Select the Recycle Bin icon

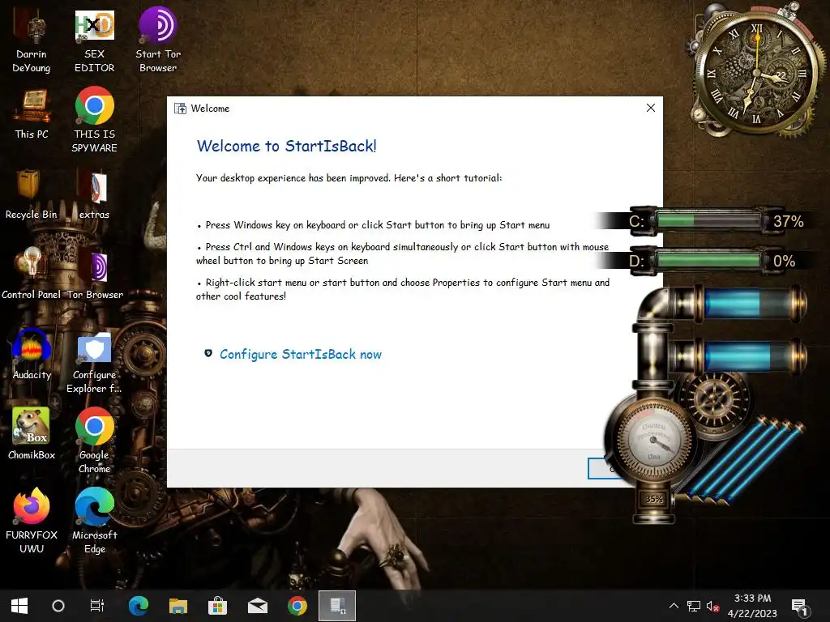[32, 194]
